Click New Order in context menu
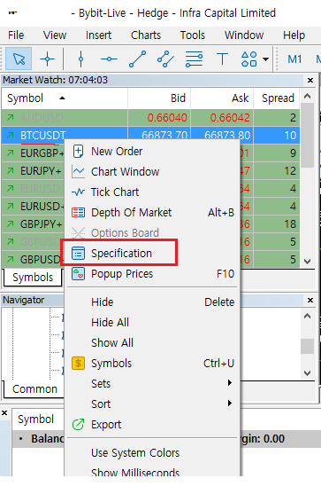 pos(152,152)
